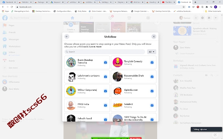
Task: Click the Search Facebook field
Action: [25, 18]
